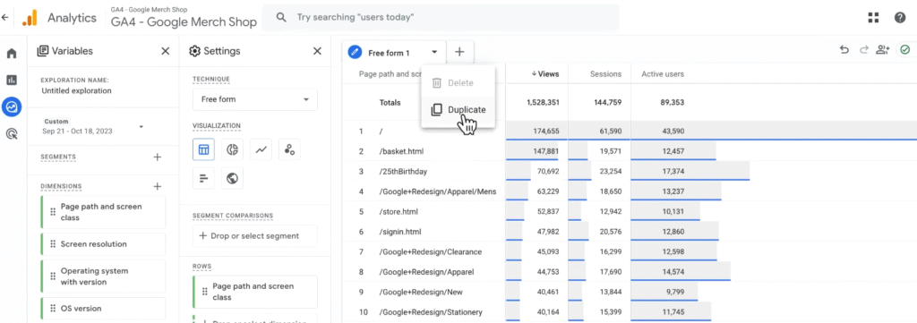Click the share exploration icon
This screenshot has width=917, height=323.
coord(882,50)
